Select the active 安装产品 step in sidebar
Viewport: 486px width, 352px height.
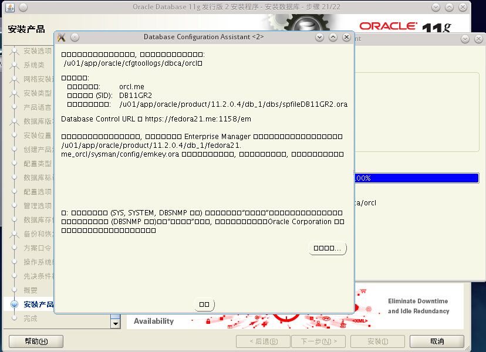pyautogui.click(x=38, y=304)
